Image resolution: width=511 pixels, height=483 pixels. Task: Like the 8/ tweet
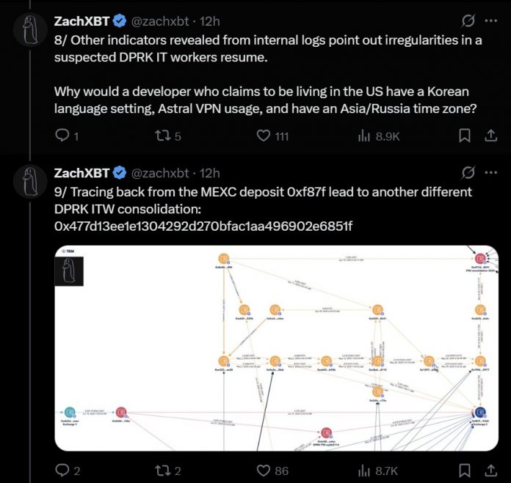pyautogui.click(x=262, y=136)
